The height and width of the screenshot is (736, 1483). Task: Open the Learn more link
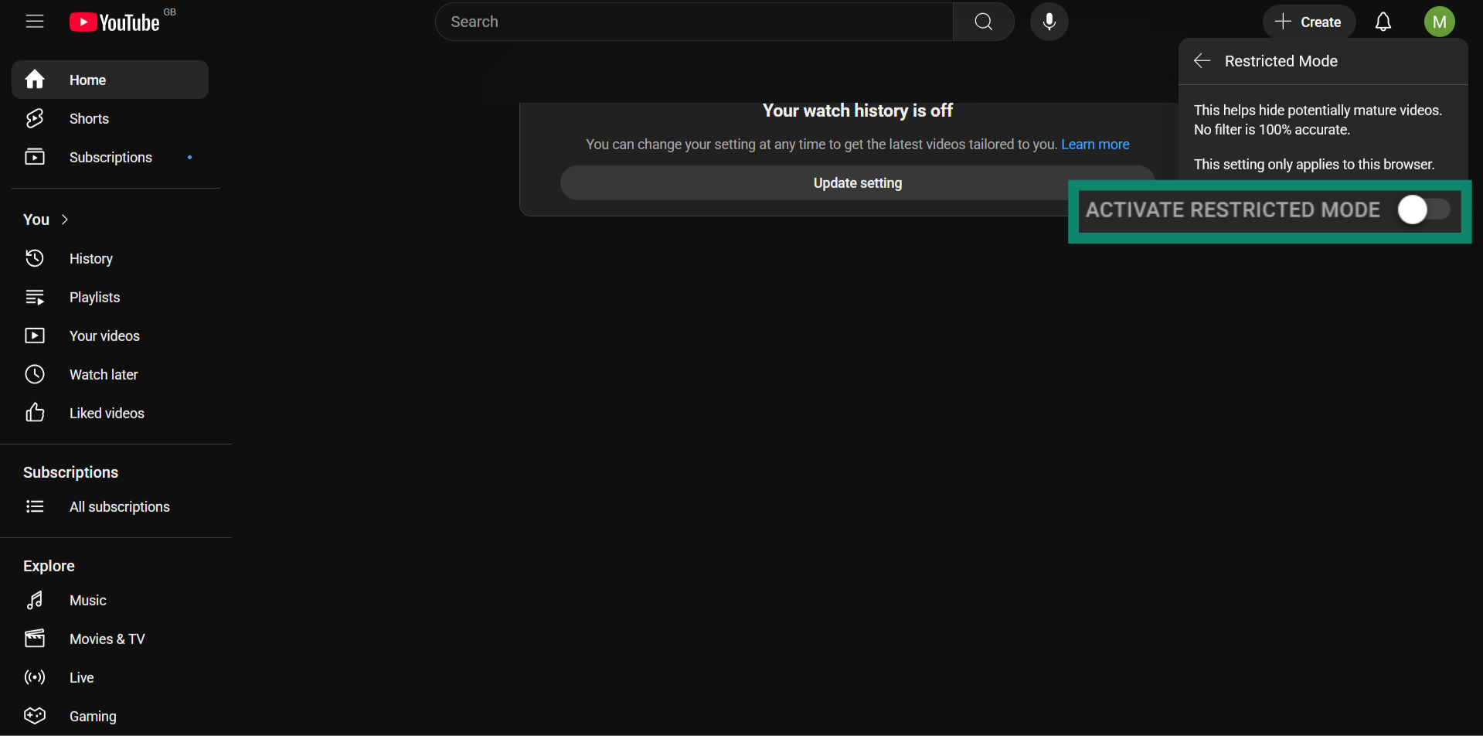pyautogui.click(x=1095, y=144)
